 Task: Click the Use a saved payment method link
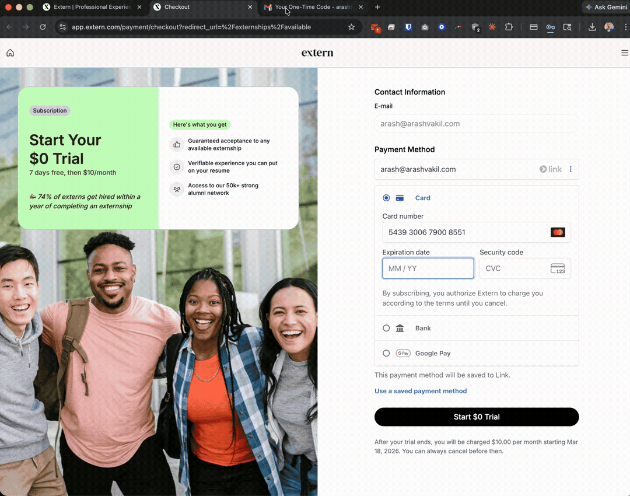point(421,391)
